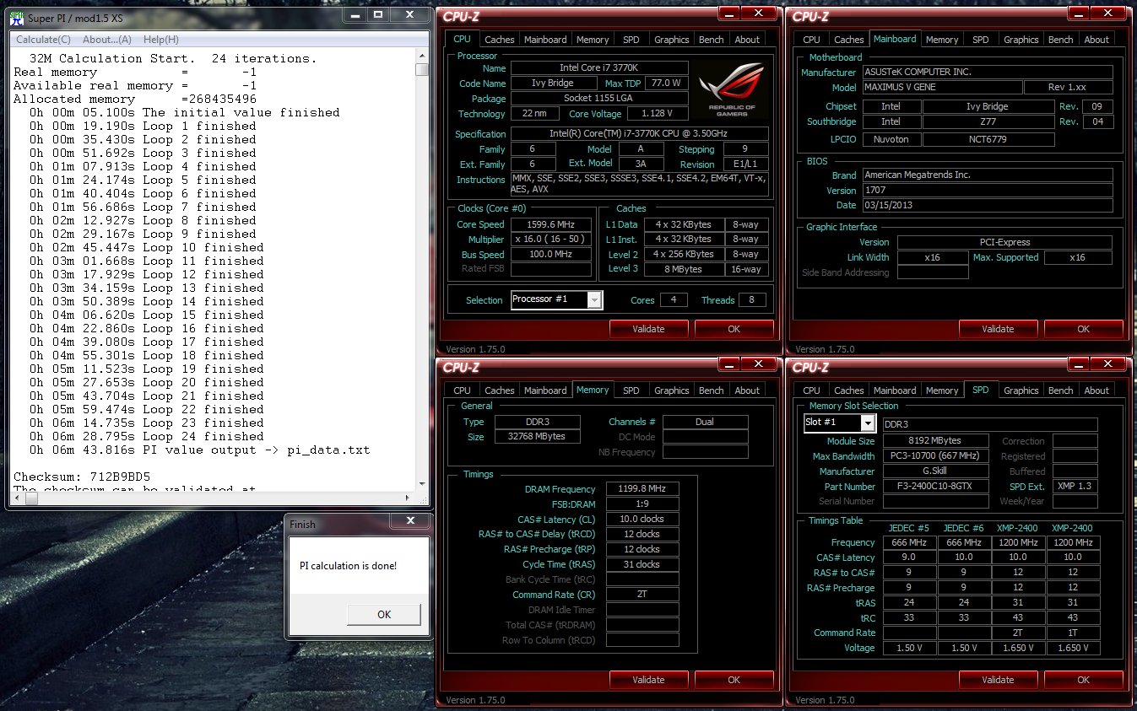Click the FSB:DRAM ratio value 1:9

642,504
